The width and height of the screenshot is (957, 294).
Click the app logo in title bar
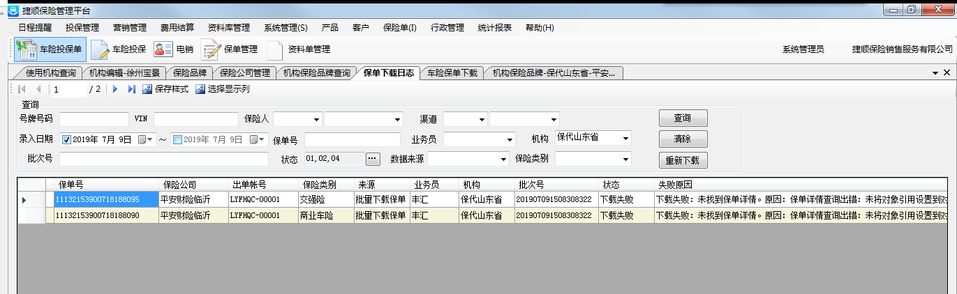[x=13, y=10]
